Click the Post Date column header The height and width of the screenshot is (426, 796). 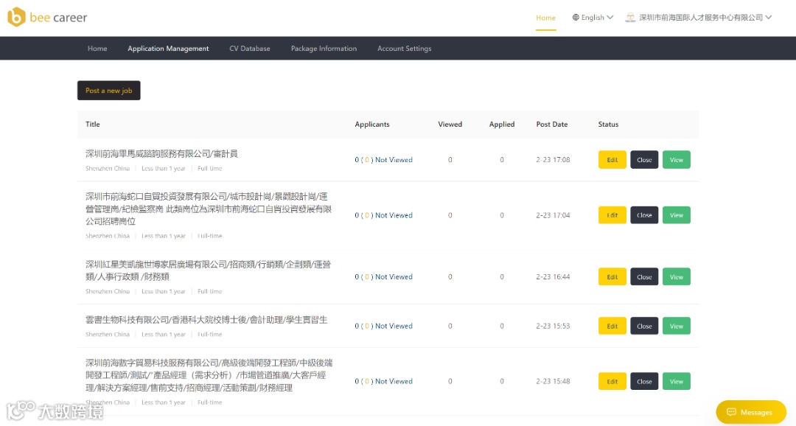click(552, 124)
